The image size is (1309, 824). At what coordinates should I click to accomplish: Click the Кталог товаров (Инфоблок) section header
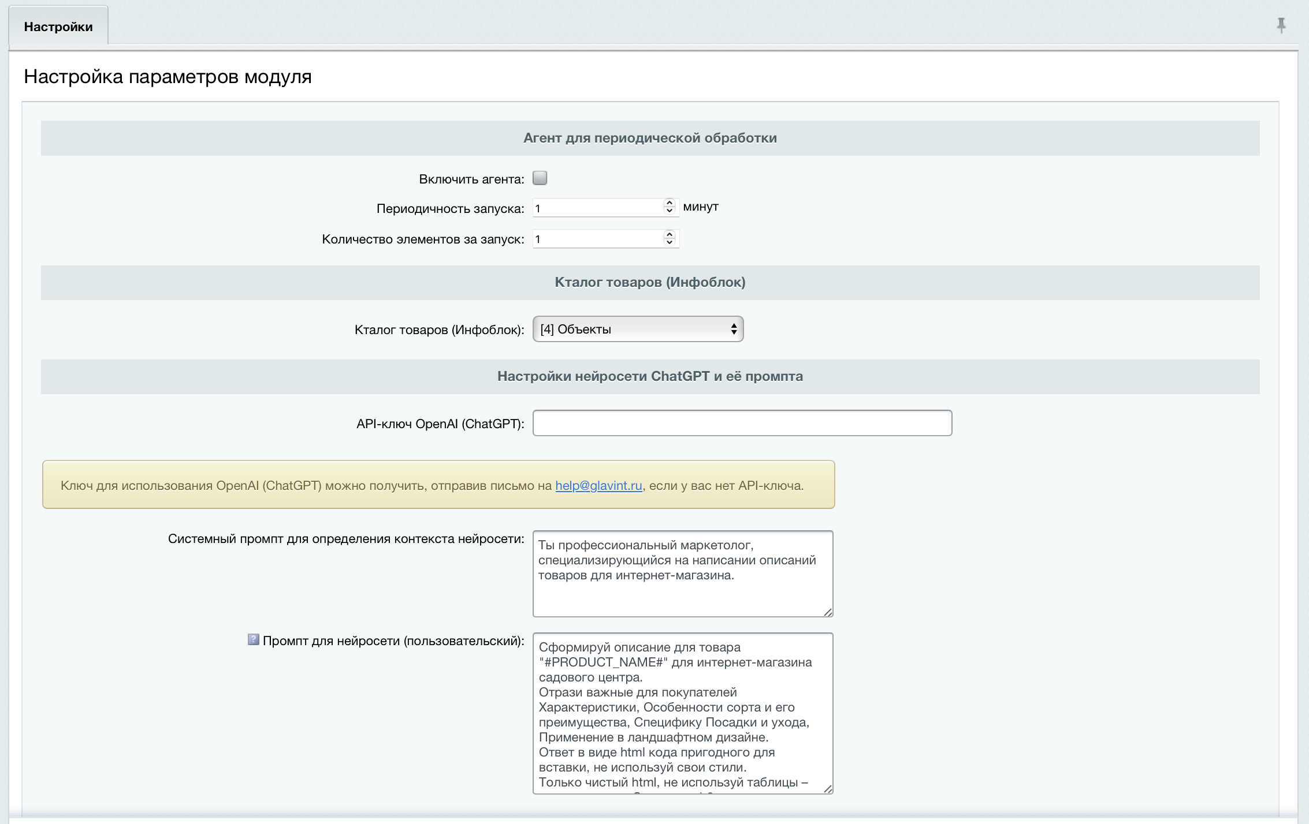pos(650,282)
